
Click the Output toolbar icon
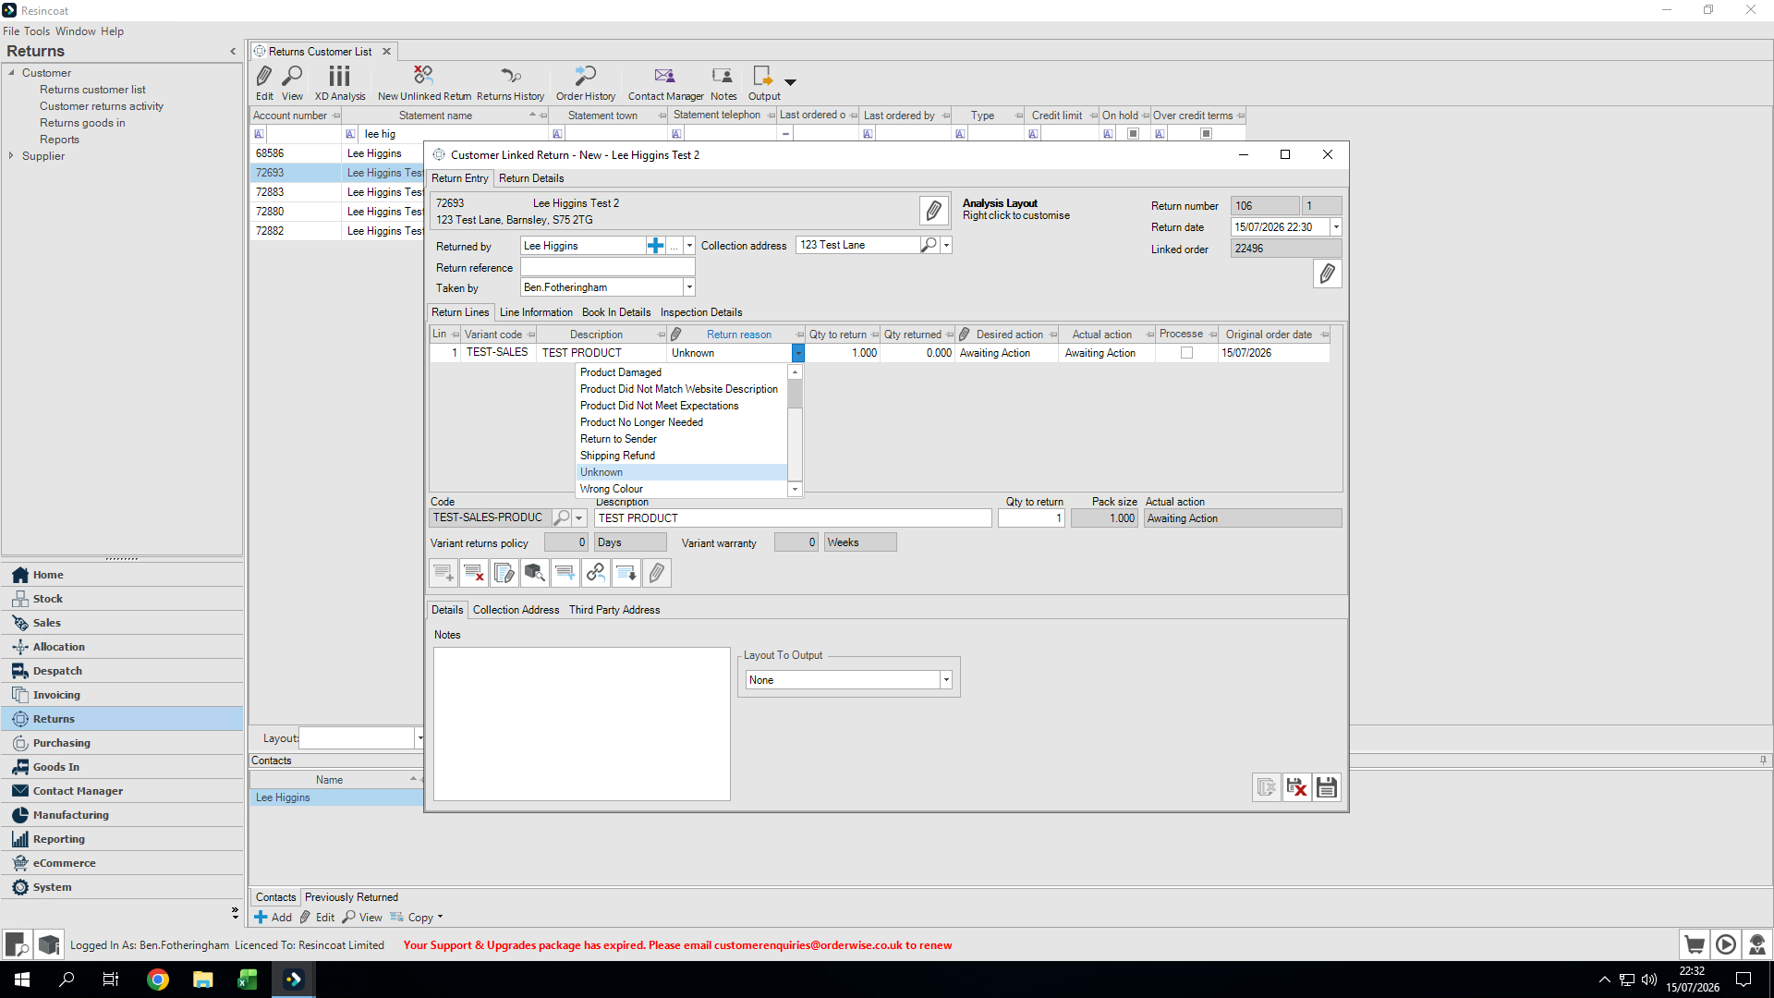click(763, 82)
